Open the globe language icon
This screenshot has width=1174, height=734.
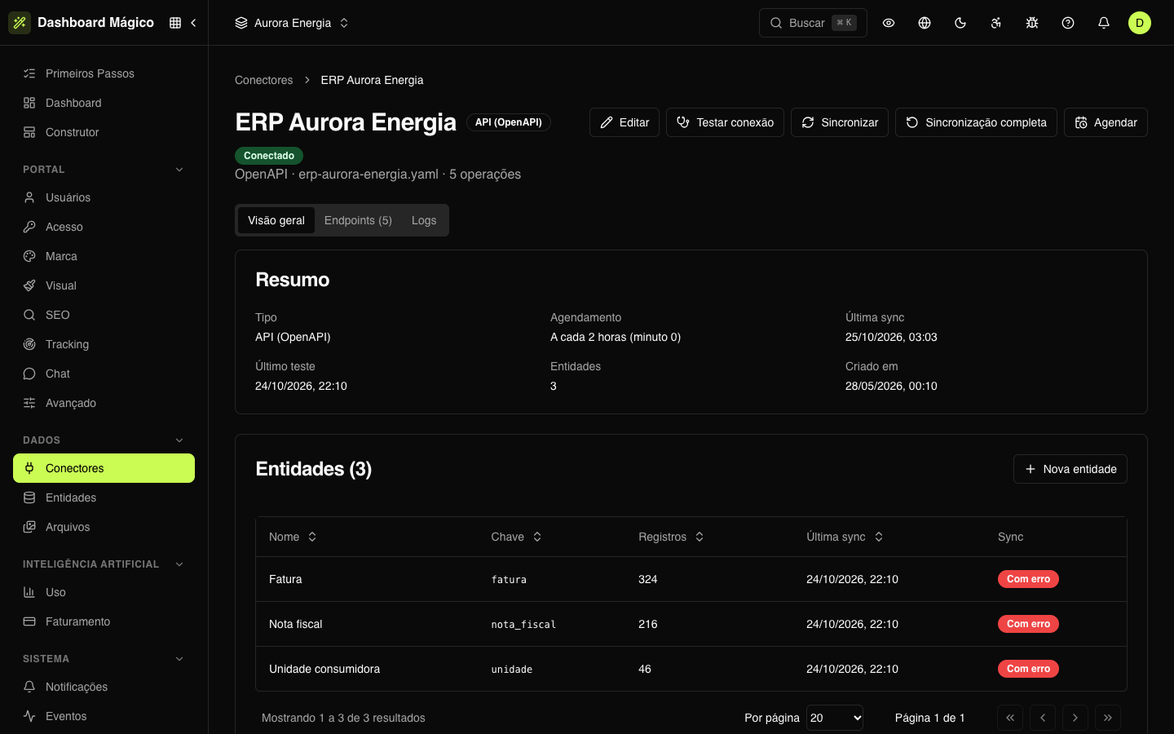[x=925, y=23]
